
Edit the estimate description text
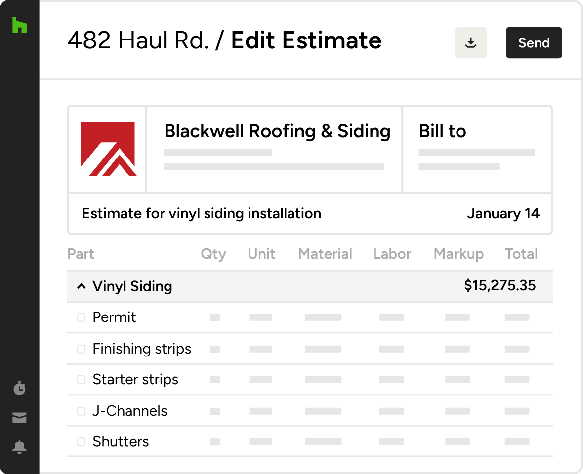[x=202, y=213]
